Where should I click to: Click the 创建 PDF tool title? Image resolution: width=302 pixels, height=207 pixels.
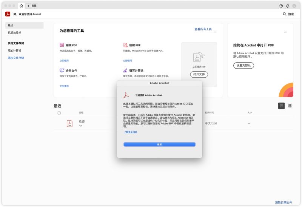(135, 45)
